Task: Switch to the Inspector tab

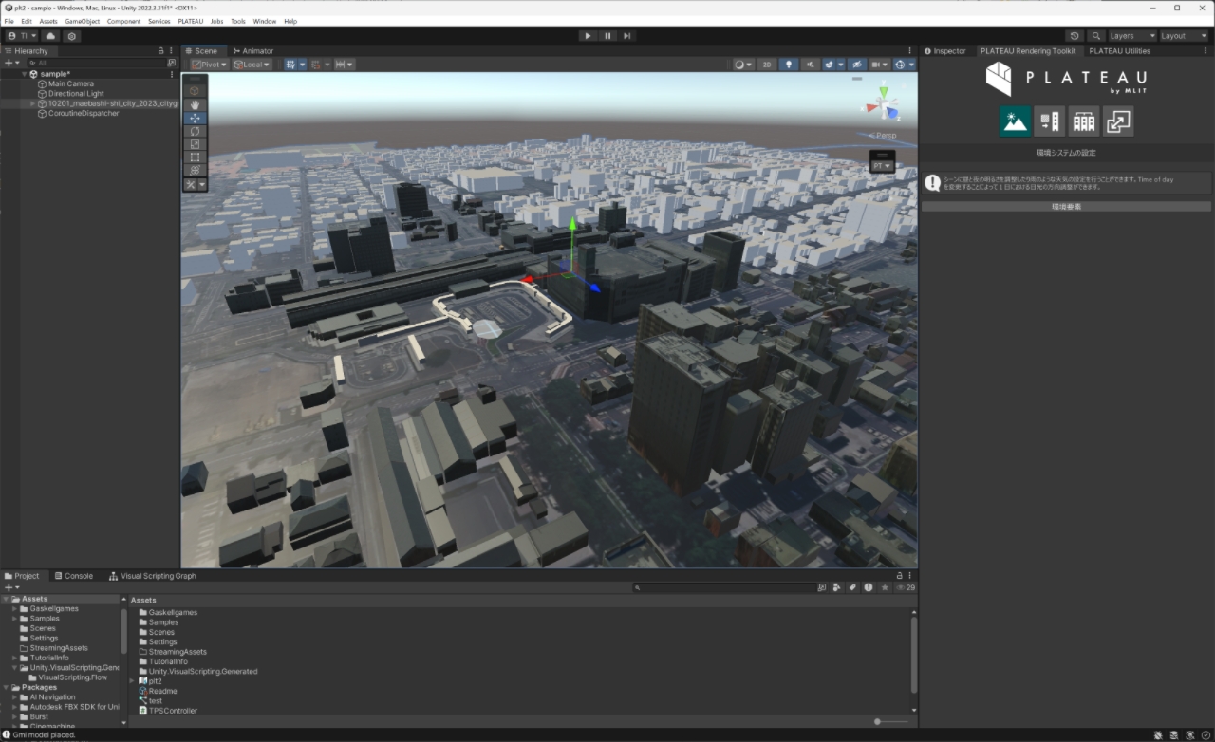Action: click(x=945, y=51)
